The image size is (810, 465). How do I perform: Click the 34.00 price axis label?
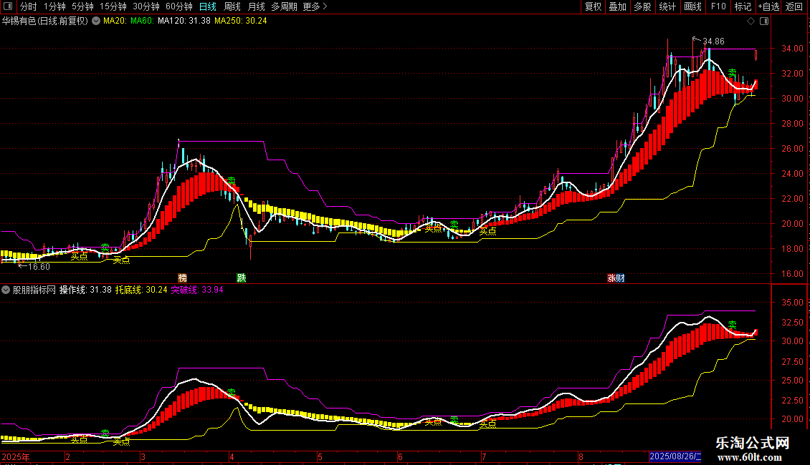(x=792, y=49)
